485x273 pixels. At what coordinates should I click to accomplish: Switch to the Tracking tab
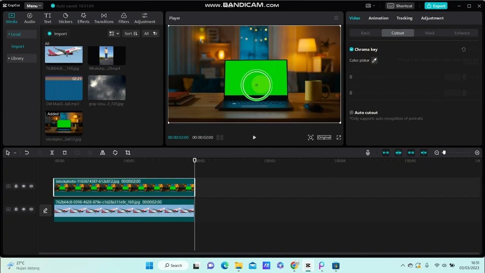tap(404, 18)
